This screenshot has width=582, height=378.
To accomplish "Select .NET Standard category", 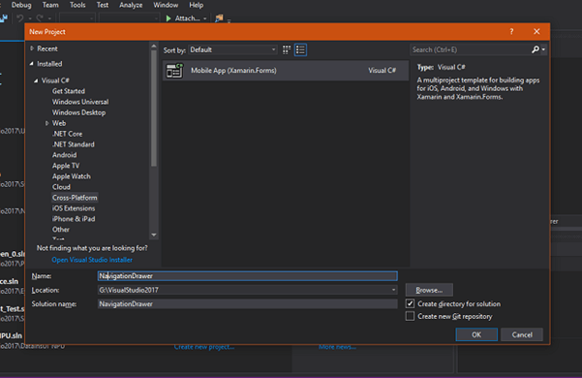I will pos(74,144).
